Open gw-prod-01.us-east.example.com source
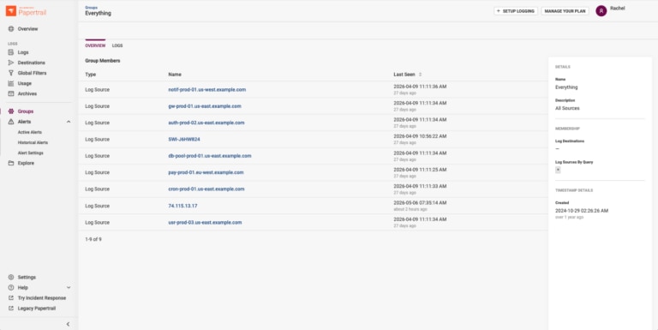This screenshot has height=330, width=658. [205, 106]
